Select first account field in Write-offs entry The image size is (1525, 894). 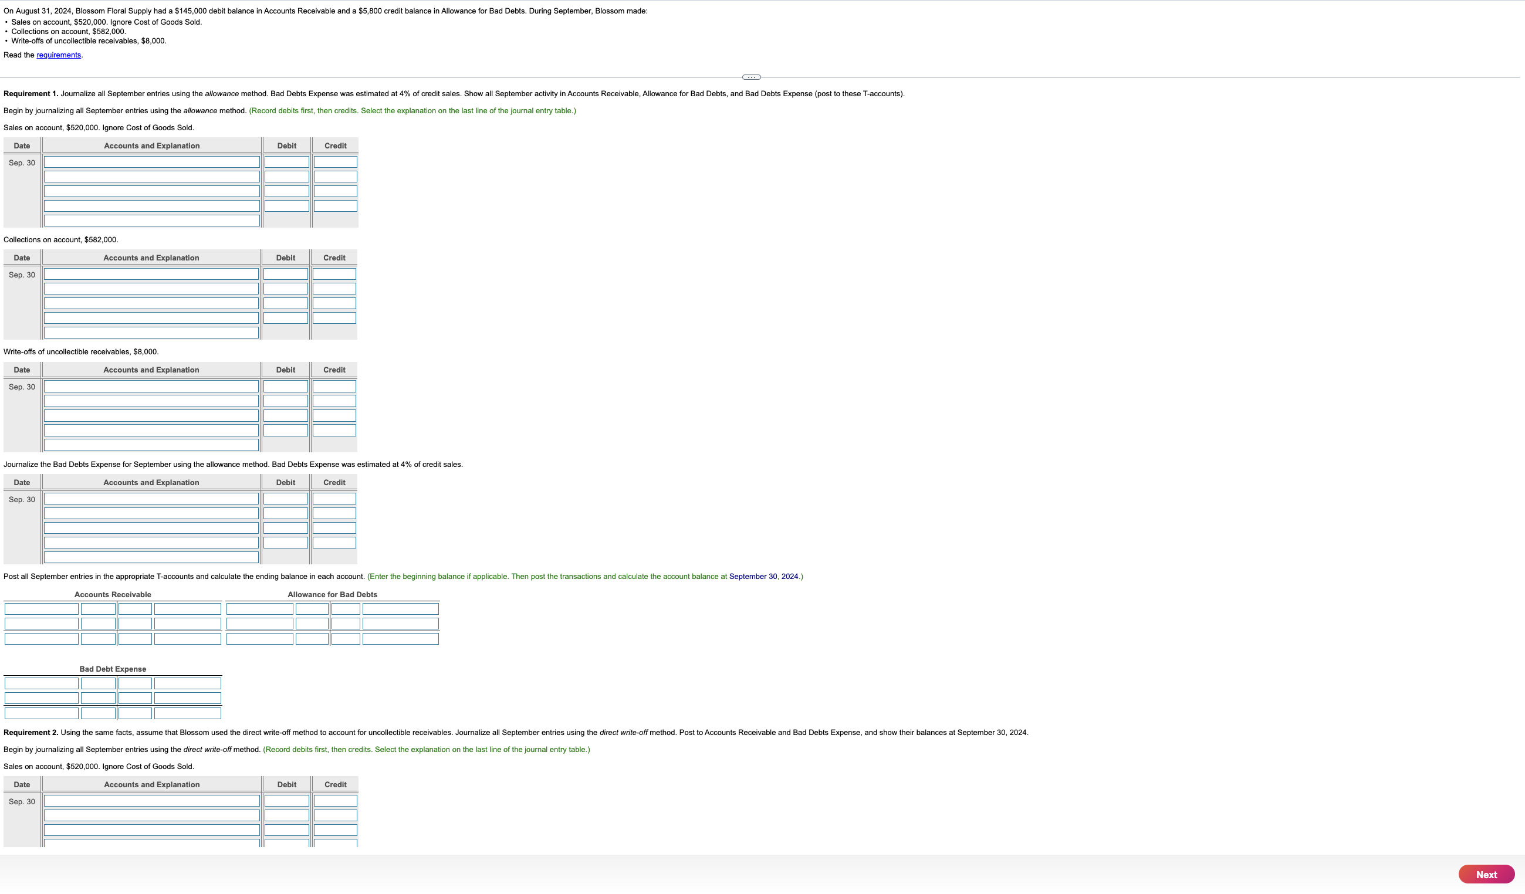click(151, 386)
